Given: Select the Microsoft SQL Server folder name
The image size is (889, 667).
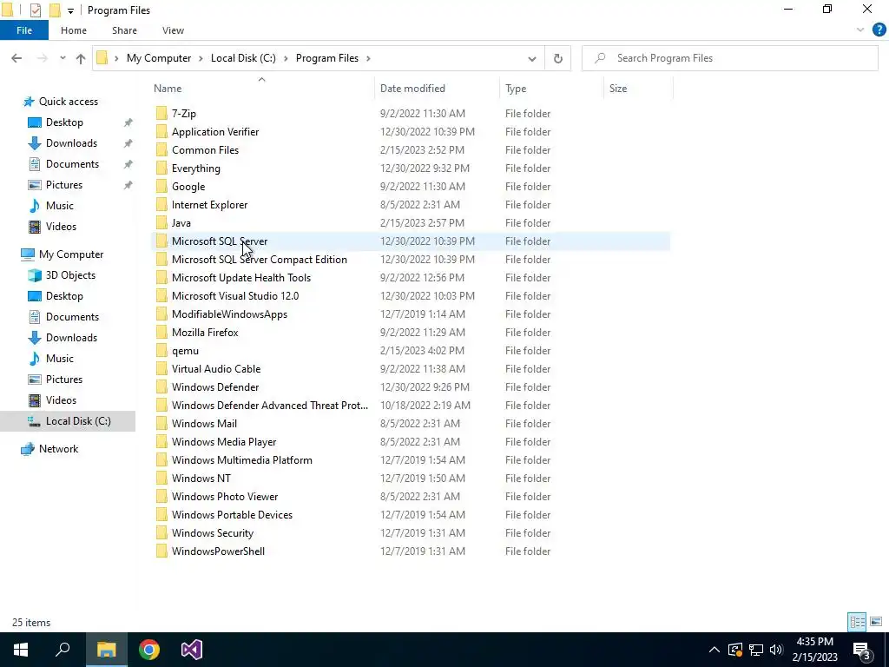Looking at the screenshot, I should pos(220,241).
